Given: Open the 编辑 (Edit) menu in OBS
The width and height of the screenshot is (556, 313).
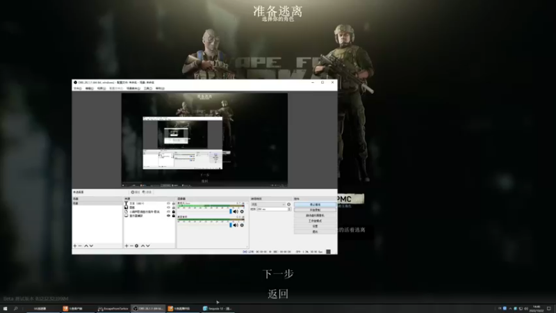Looking at the screenshot, I should pyautogui.click(x=90, y=88).
